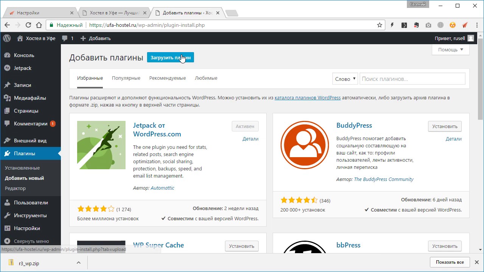Open author link 'Automattic'
Screen dimensions: 484x272
(x=162, y=188)
